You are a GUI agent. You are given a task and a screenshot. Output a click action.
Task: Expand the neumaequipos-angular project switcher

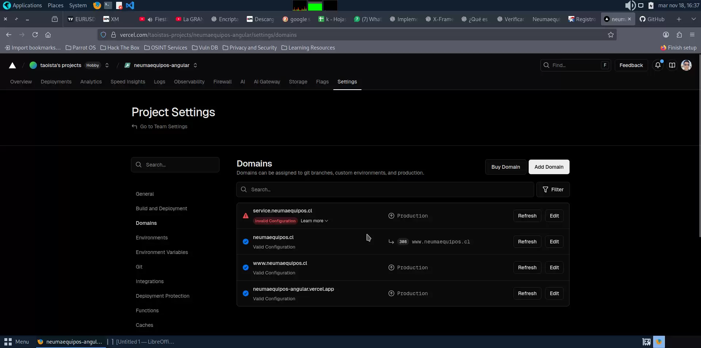(x=195, y=65)
